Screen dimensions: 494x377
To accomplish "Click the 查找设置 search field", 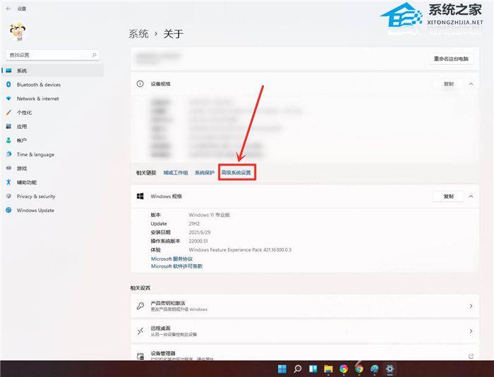I will [x=52, y=55].
